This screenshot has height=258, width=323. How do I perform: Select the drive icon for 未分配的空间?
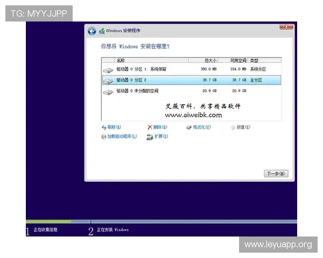pyautogui.click(x=108, y=92)
